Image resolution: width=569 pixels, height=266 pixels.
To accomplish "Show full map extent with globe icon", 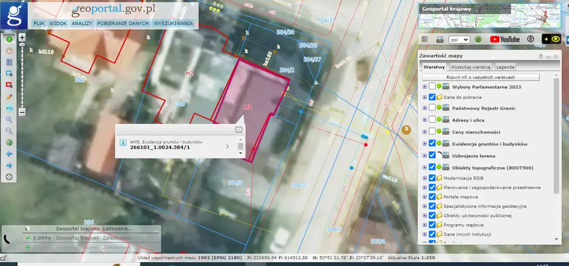I will (x=9, y=143).
